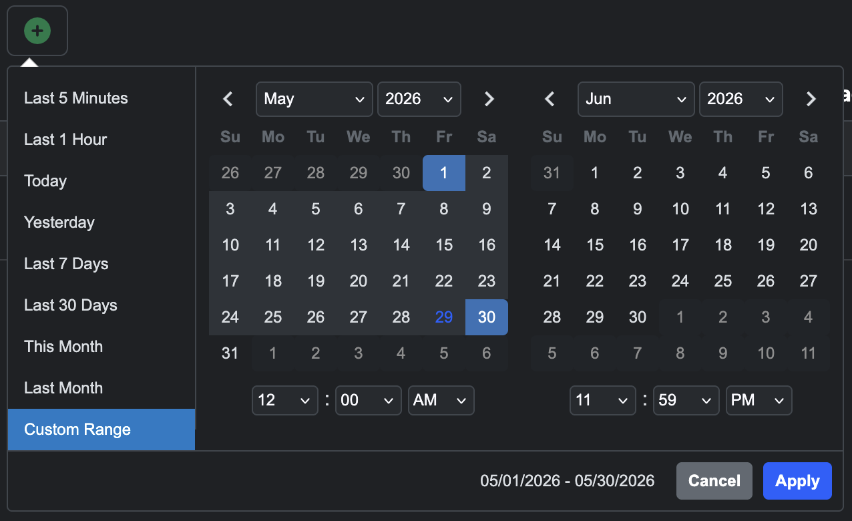Select July 11 in right calendar

click(809, 353)
